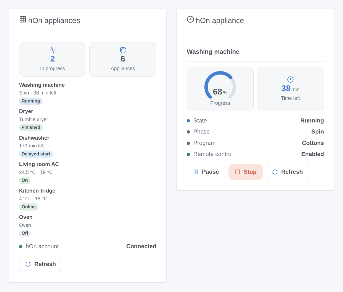Viewport: 343px width, 292px height.
Task: Click the Remote control label
Action: pyautogui.click(x=213, y=154)
